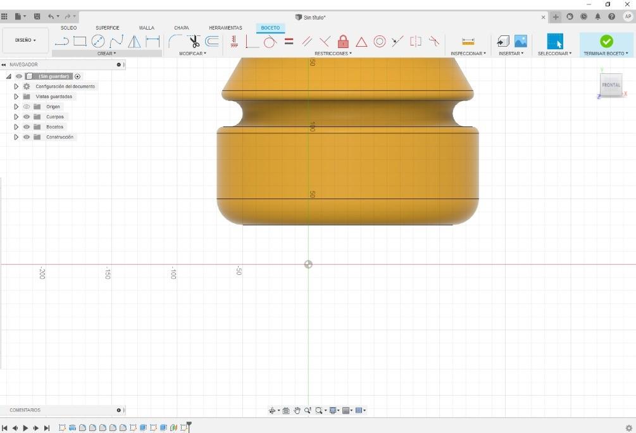Viewport: 636px width, 433px height.
Task: Switch to the CHAPA tab
Action: [182, 28]
